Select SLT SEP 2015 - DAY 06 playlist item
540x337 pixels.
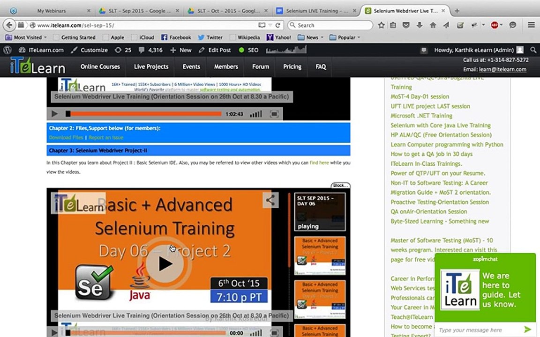(320, 212)
